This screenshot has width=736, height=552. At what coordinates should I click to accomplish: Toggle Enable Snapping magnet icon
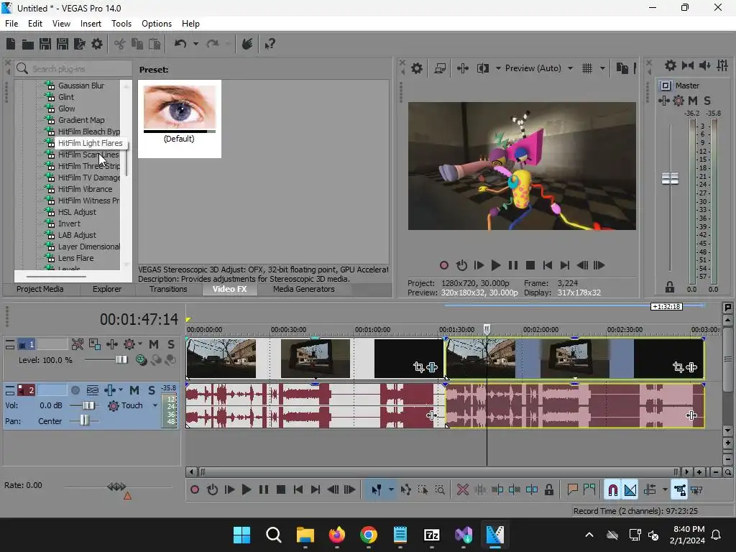[613, 490]
